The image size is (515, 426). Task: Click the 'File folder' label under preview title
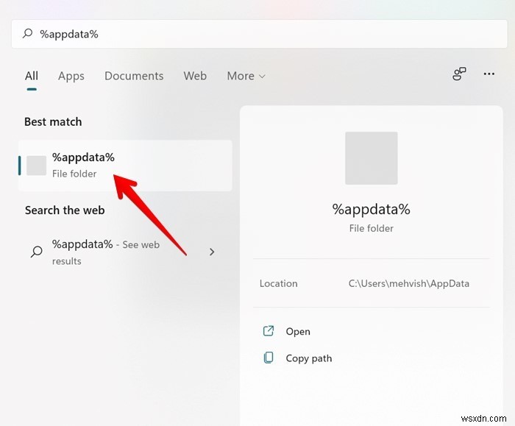click(x=371, y=228)
